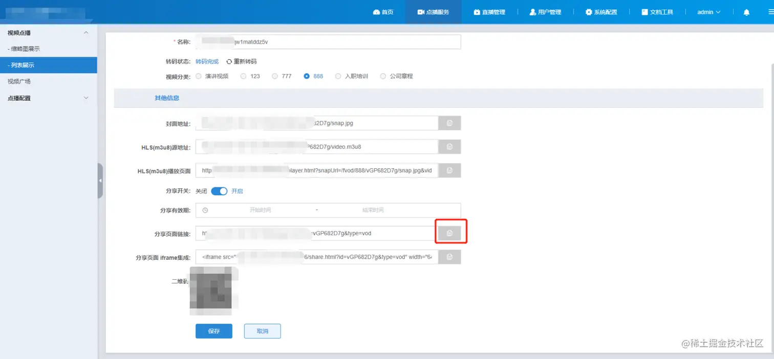Click the 结束时间 end time field

click(373, 210)
